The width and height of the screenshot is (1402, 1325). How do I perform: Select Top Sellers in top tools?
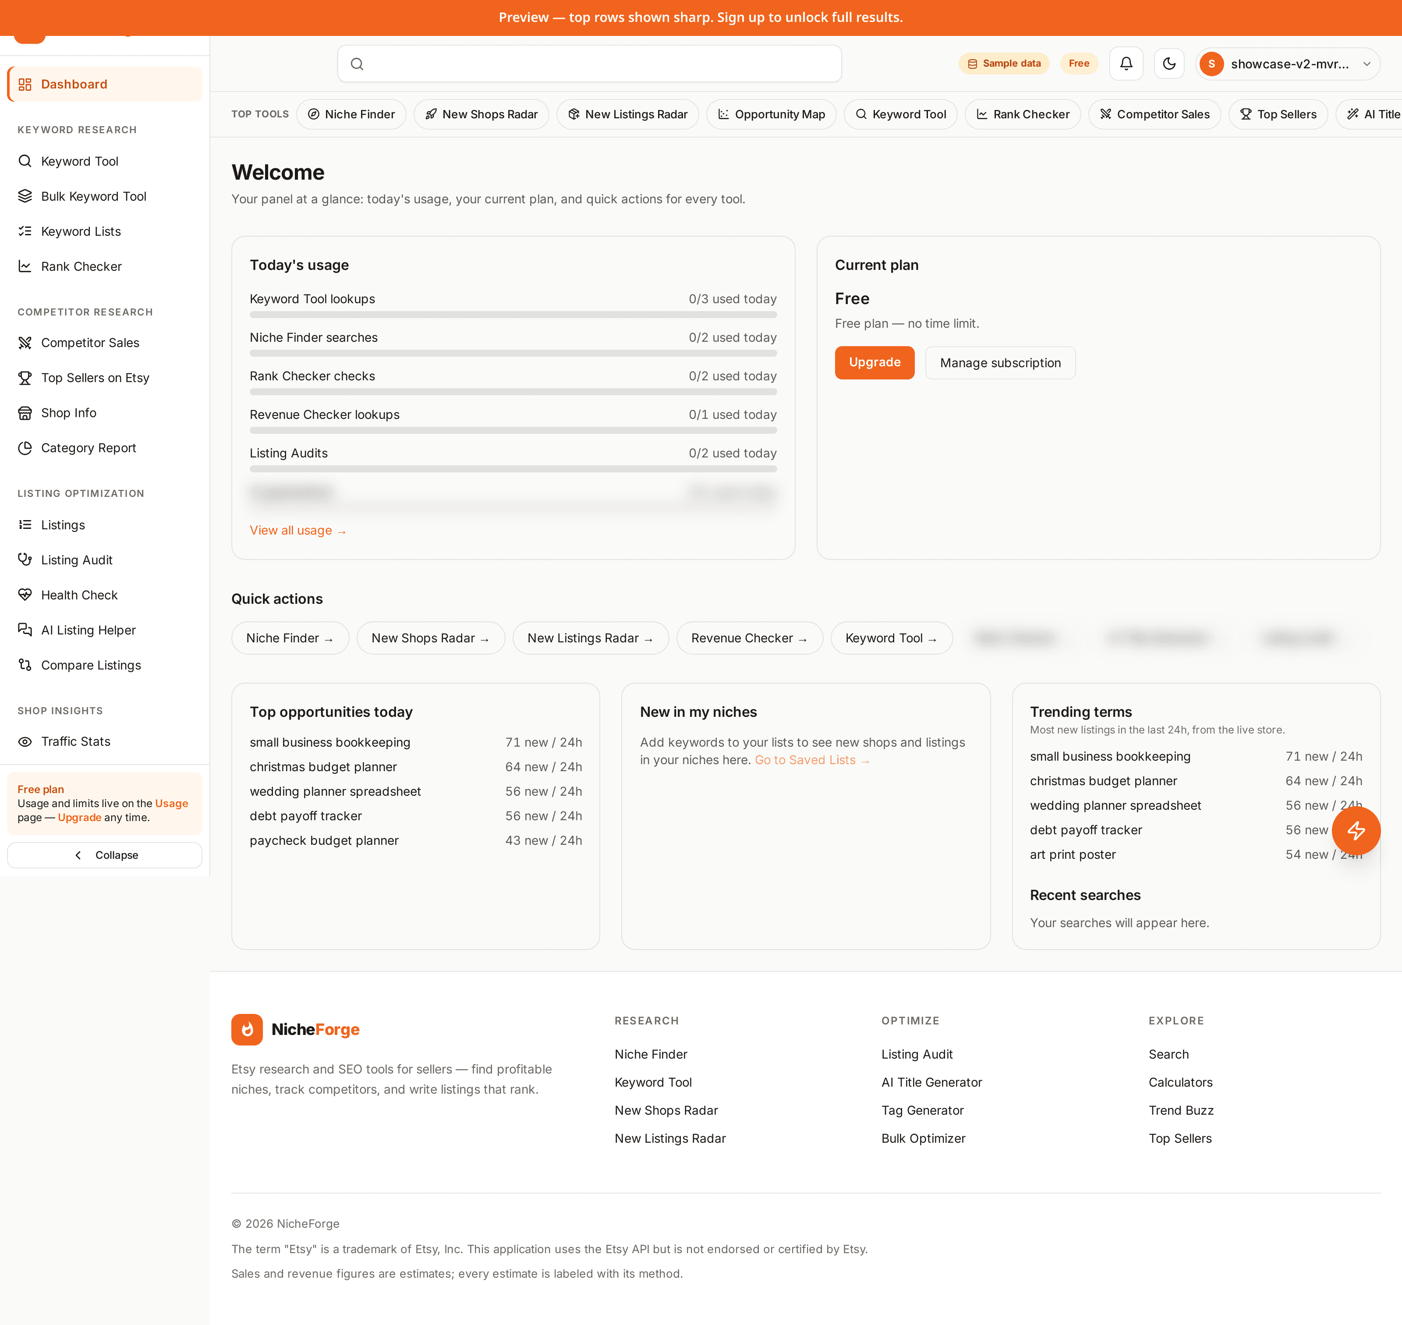tap(1278, 114)
